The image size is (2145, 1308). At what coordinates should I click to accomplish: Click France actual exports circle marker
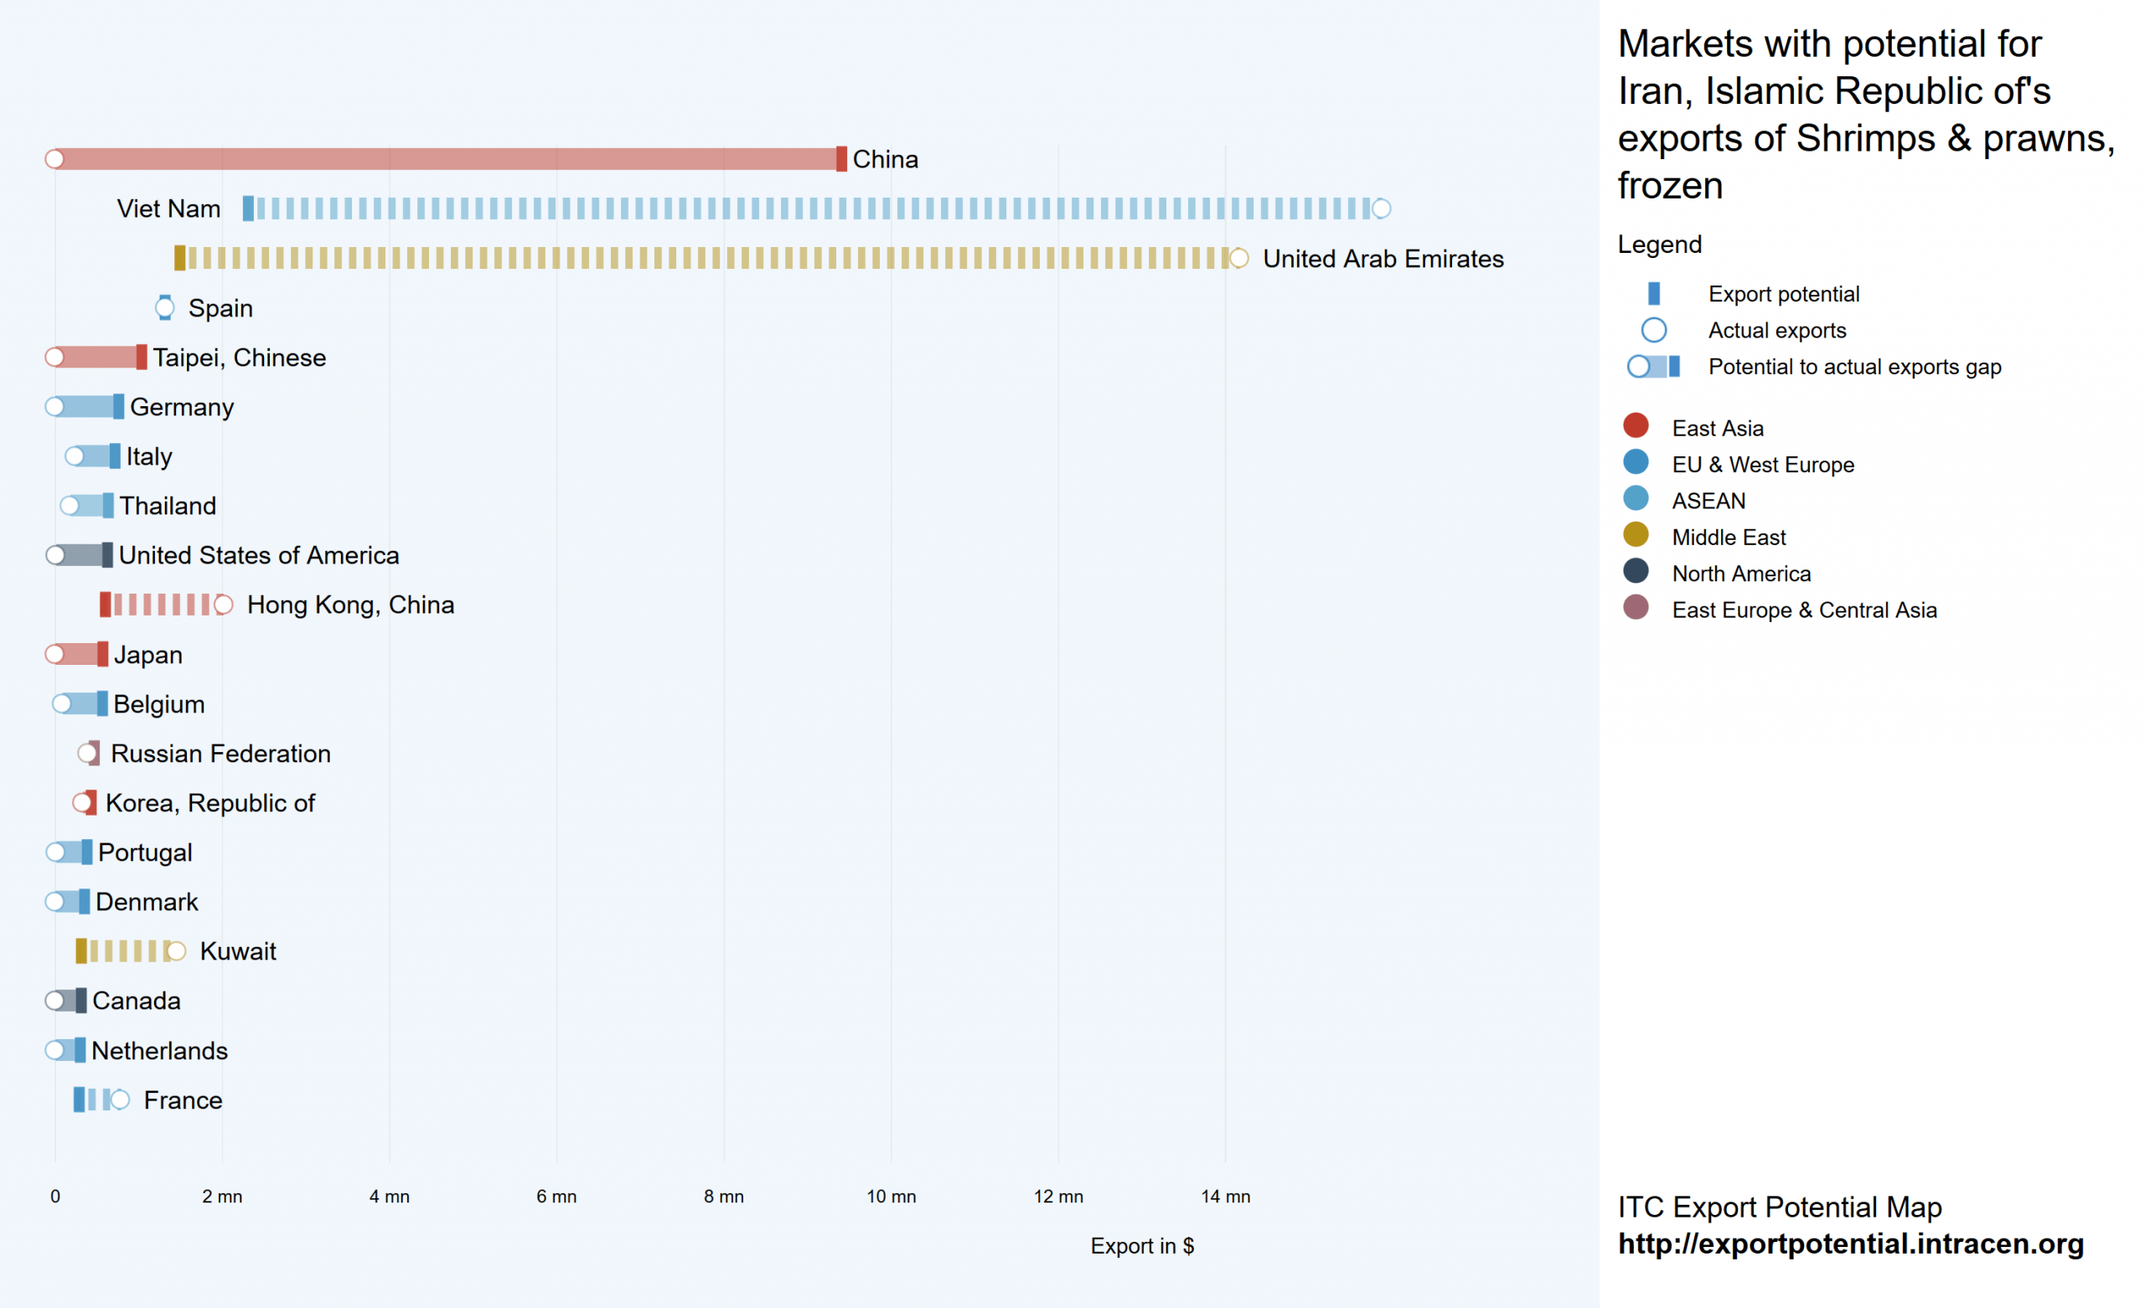(x=120, y=1100)
